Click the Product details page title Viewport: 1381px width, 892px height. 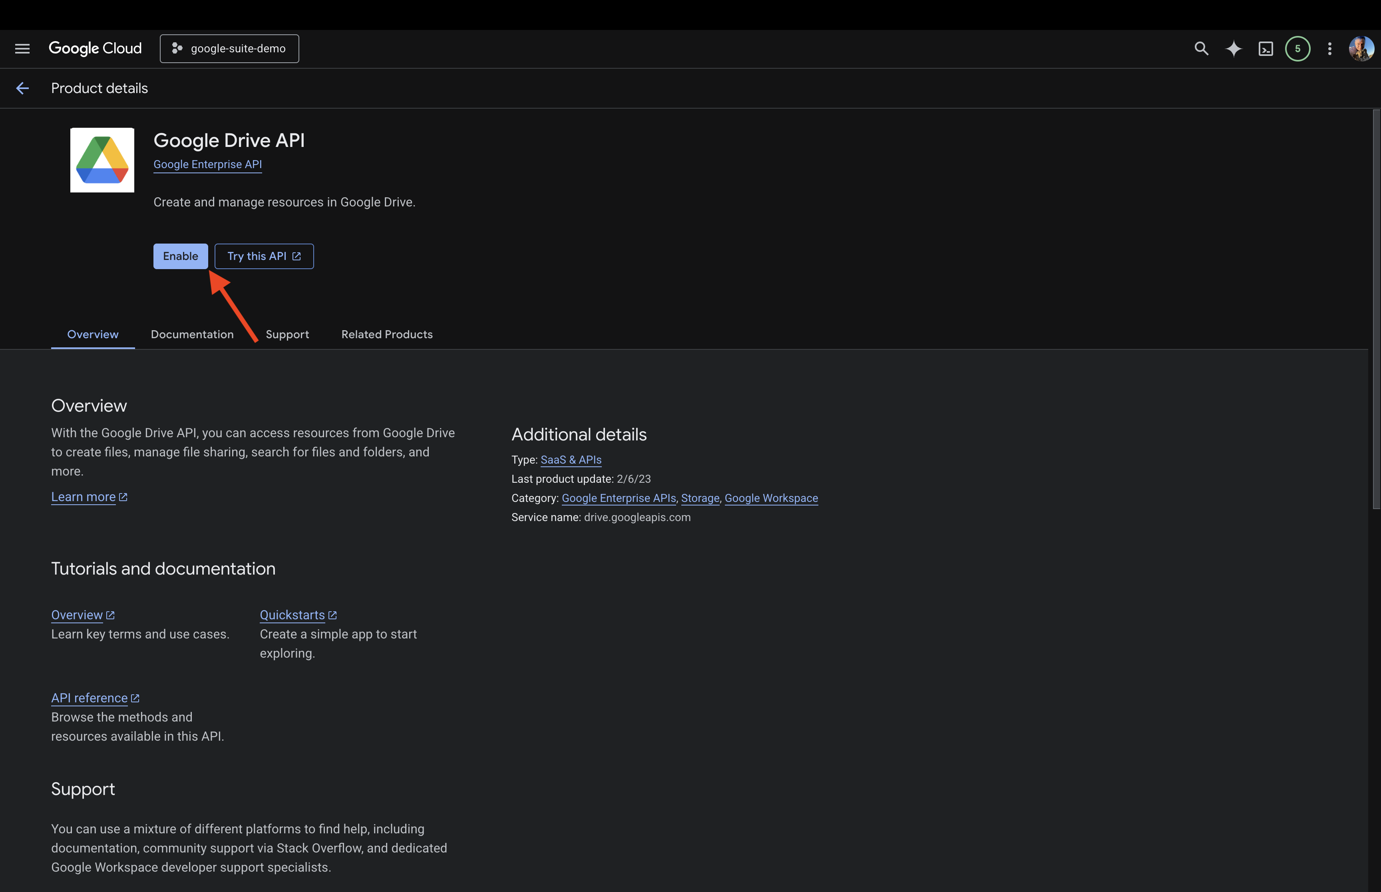point(99,88)
